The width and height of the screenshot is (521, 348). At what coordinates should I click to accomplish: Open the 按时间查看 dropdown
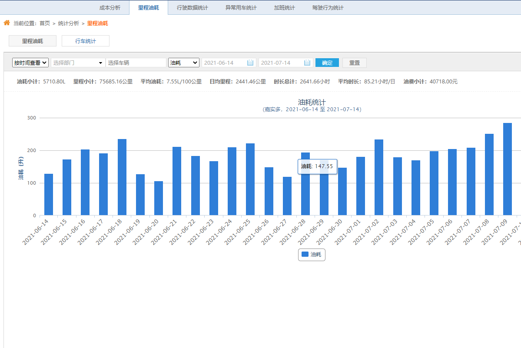[30, 63]
